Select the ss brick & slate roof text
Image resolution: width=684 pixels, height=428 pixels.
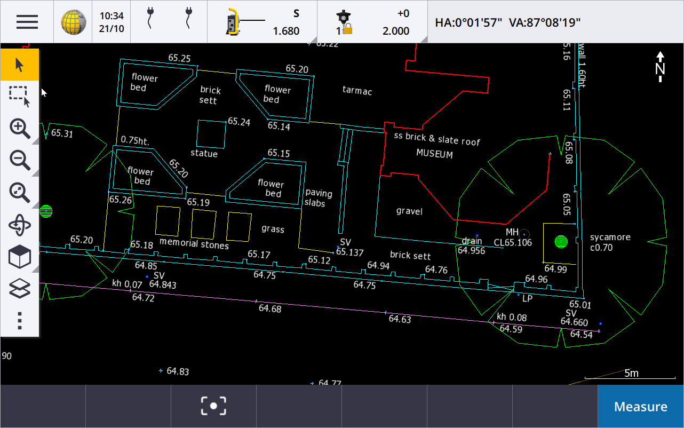437,138
